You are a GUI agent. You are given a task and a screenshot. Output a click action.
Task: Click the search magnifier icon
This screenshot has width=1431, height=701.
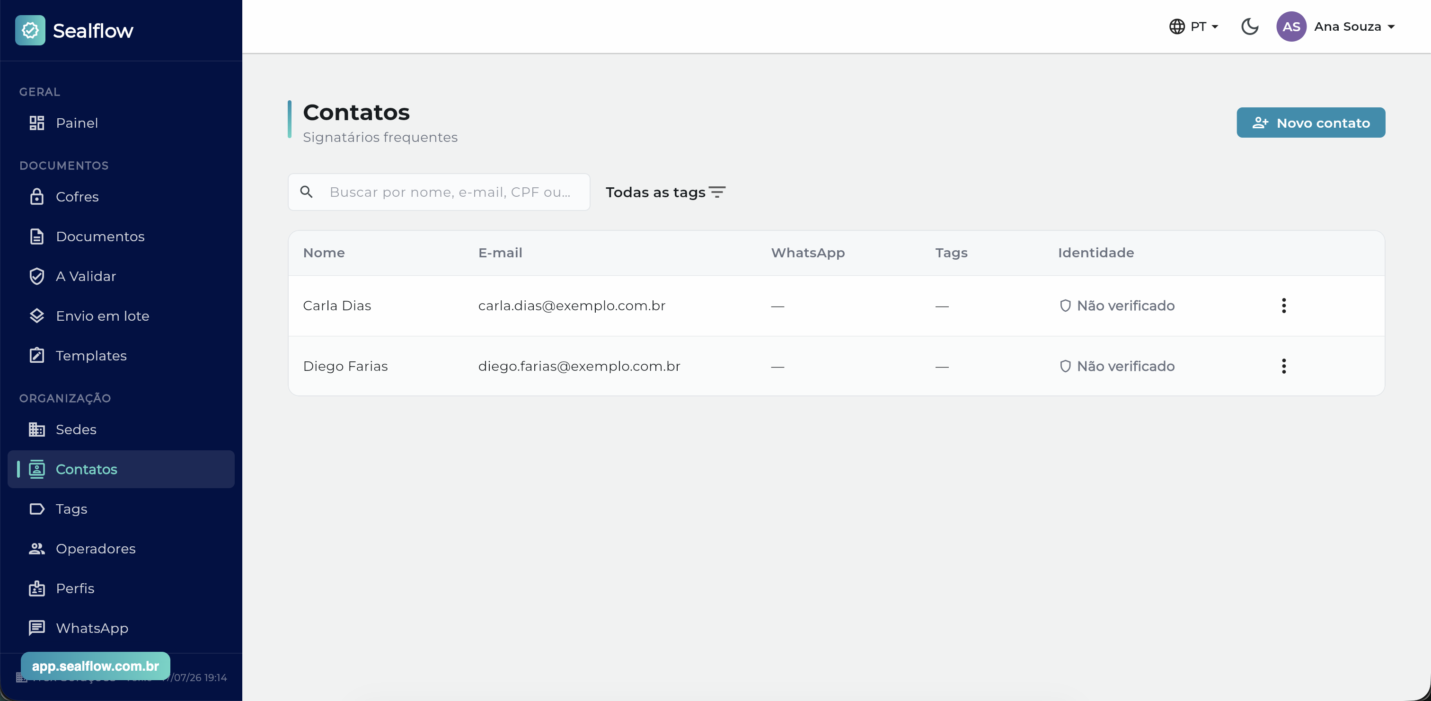[x=306, y=192]
